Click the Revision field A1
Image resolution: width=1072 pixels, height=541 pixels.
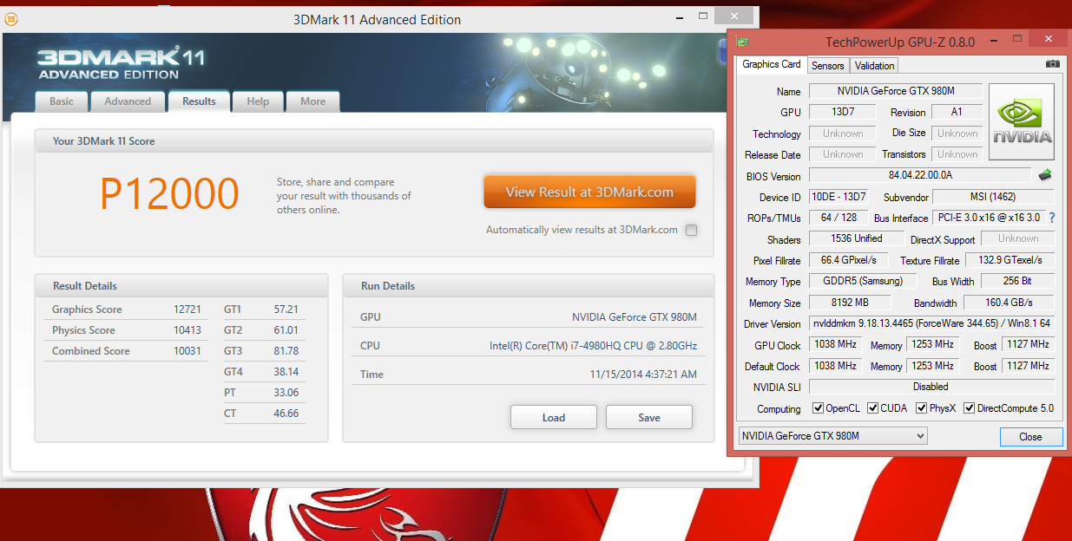click(x=957, y=112)
